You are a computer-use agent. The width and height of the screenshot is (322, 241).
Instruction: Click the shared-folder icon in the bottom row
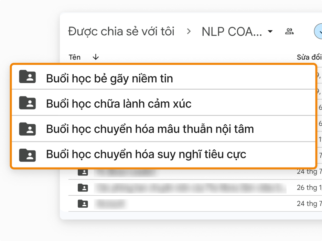pos(83,204)
